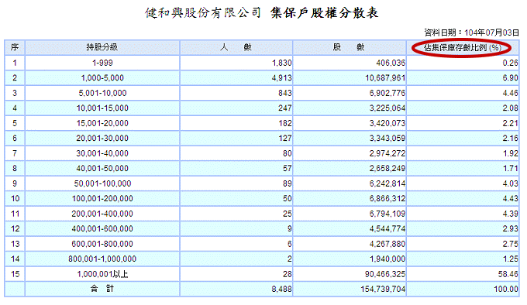This screenshot has height=305, width=527.
Task: Select the 10,001-15,000 range cell
Action: (x=102, y=108)
